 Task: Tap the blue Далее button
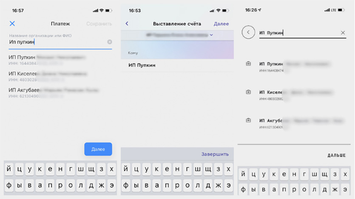click(x=98, y=149)
